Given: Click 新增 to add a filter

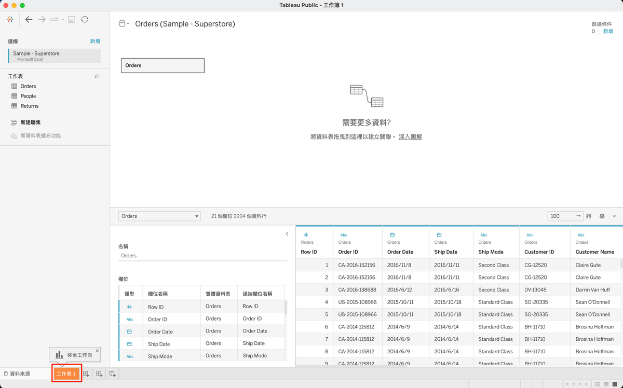Looking at the screenshot, I should 608,31.
